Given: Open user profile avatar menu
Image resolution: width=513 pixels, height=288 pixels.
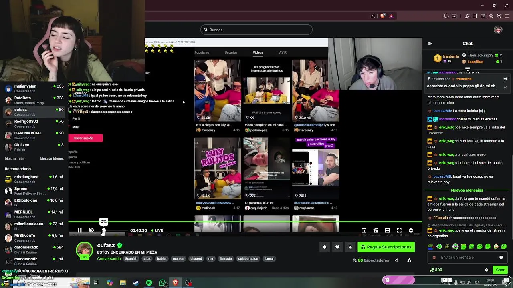Looking at the screenshot, I should tap(498, 30).
